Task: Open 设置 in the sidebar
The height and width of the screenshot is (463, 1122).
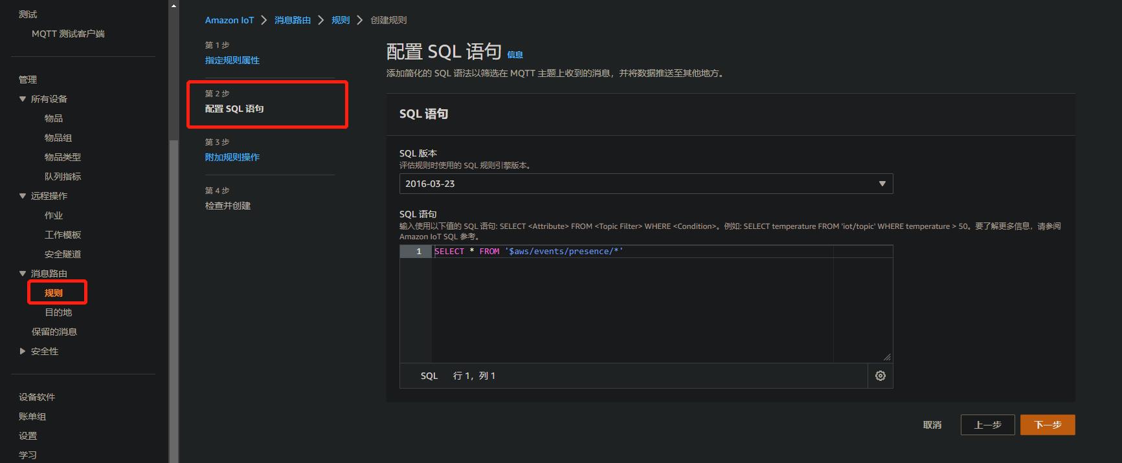Action: tap(28, 436)
